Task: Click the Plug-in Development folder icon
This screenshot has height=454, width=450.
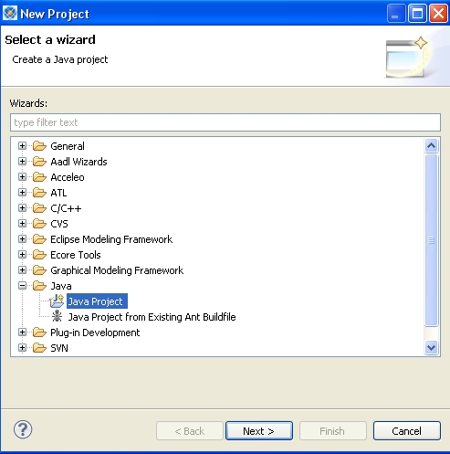Action: (x=39, y=333)
